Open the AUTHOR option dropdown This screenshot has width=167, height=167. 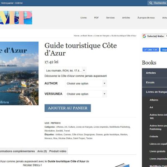(86, 83)
